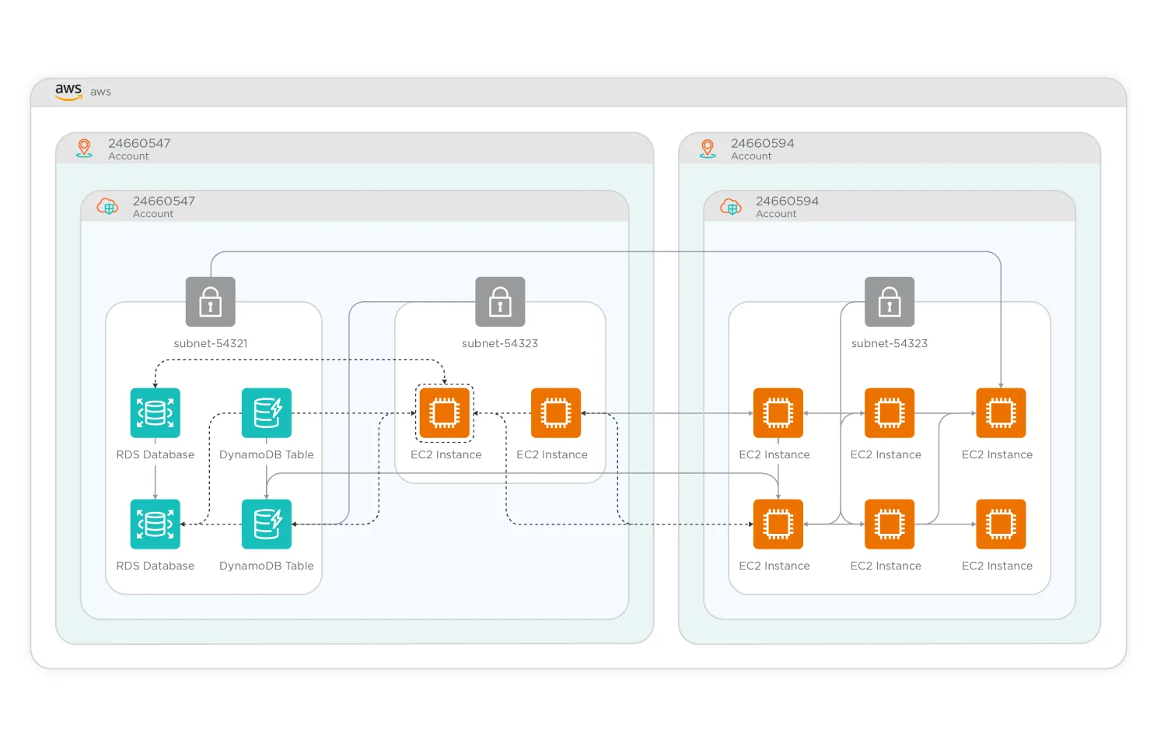This screenshot has width=1157, height=747.
Task: Select the location pin icon for account 24660547
Action: coord(84,148)
